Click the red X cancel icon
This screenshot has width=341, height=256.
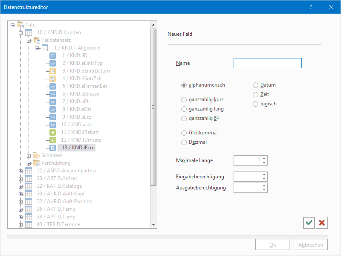click(x=322, y=223)
